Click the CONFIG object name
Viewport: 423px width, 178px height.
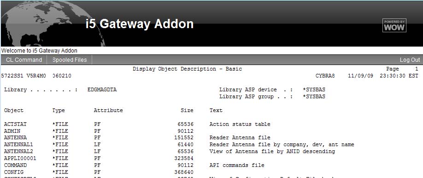click(14, 172)
